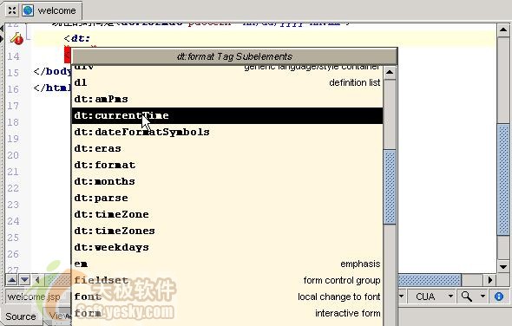Click the error marker icon on line 13
This screenshot has width=512, height=326.
click(16, 39)
